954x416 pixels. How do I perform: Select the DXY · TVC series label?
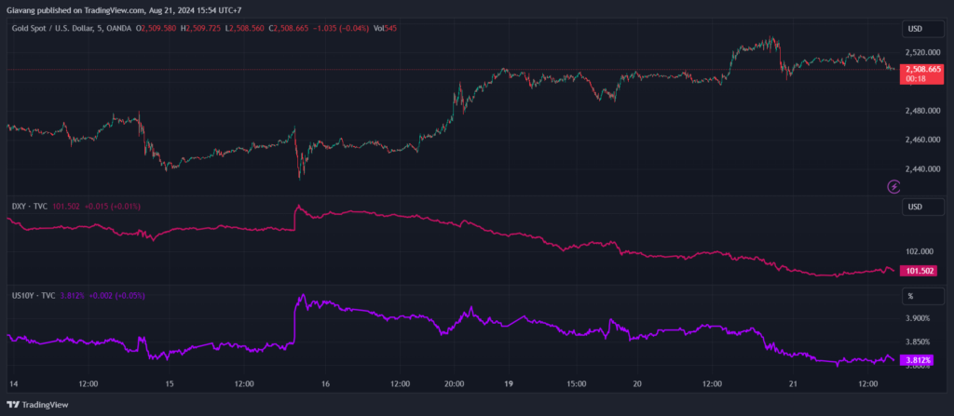30,206
